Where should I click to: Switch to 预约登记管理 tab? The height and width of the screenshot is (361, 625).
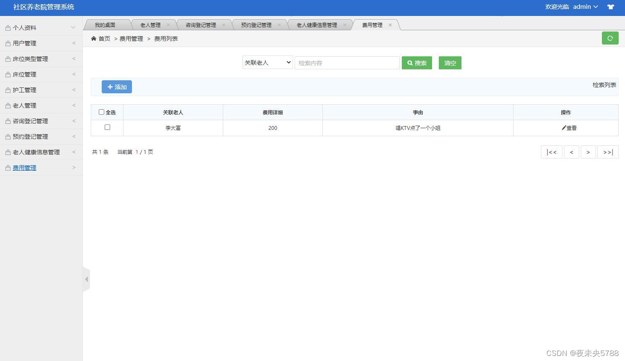(x=256, y=25)
